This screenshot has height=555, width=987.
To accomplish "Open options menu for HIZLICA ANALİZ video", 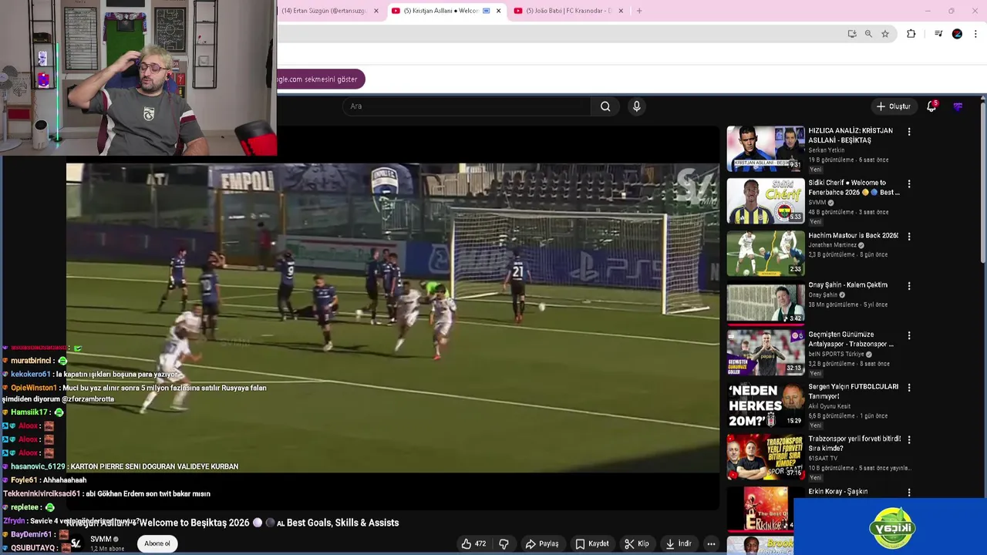I will [x=909, y=132].
